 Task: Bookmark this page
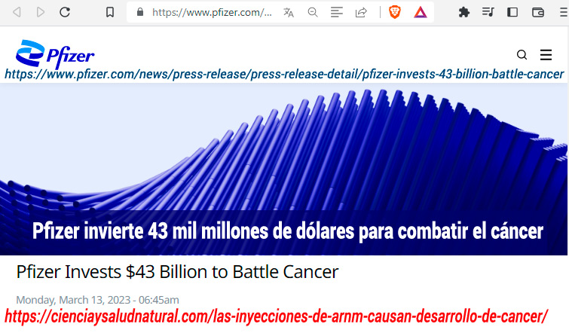tap(110, 12)
